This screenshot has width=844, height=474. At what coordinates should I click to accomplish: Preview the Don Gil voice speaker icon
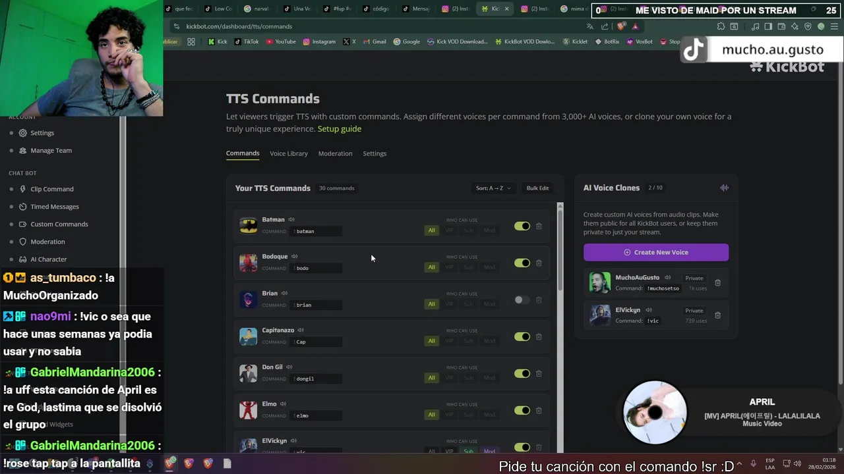tap(289, 367)
